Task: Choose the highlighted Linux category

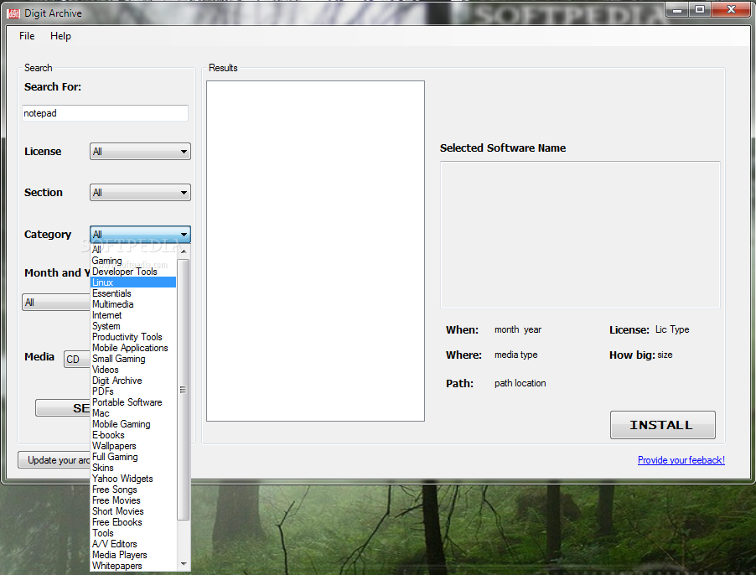Action: (133, 282)
